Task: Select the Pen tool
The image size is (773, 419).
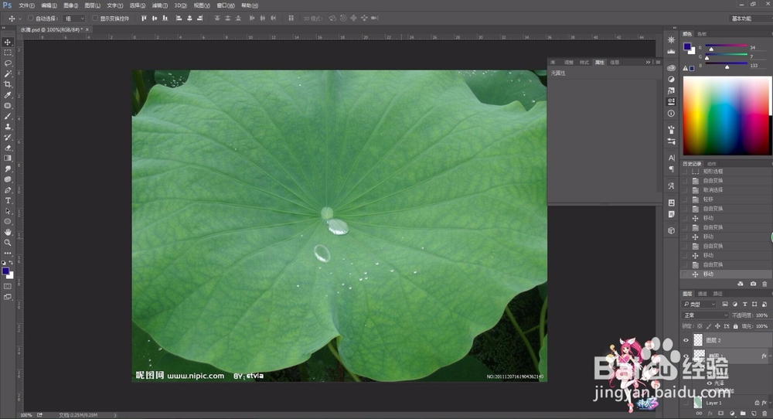Action: [x=8, y=189]
